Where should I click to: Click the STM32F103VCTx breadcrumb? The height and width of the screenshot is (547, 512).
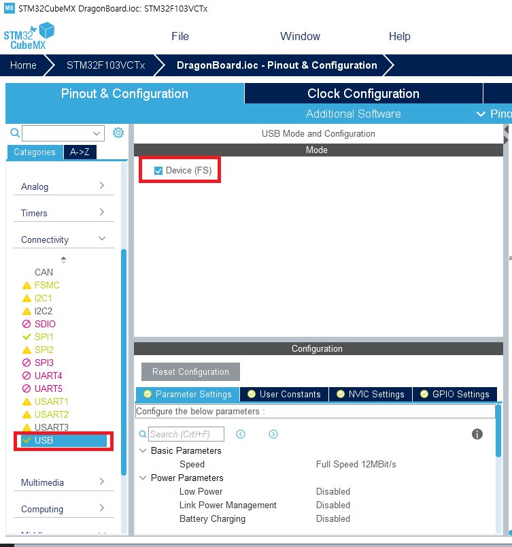[105, 65]
